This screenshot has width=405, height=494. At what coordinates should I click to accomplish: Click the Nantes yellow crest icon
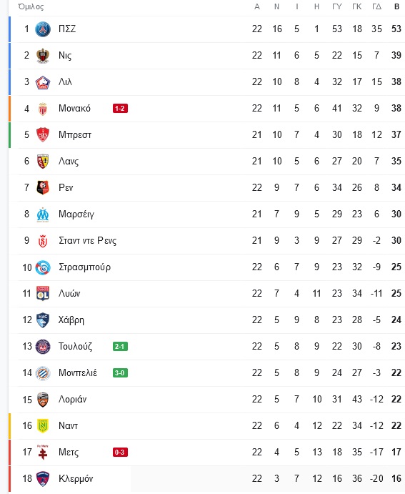43,426
